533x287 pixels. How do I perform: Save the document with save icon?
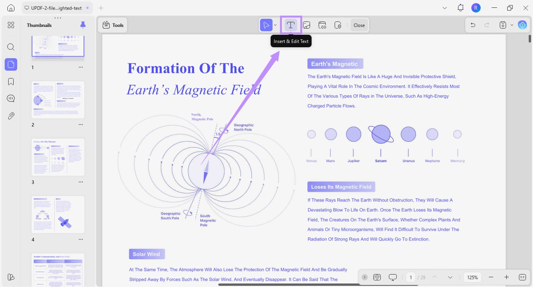point(503,25)
